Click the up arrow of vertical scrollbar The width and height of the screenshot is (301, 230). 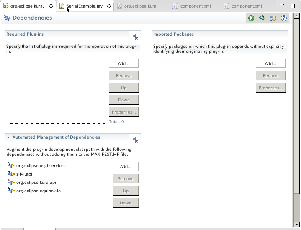tap(296, 16)
